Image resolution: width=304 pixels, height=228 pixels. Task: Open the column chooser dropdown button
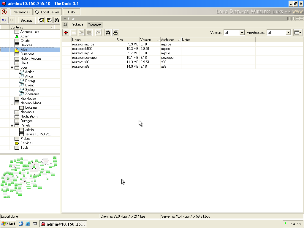tap(298, 33)
